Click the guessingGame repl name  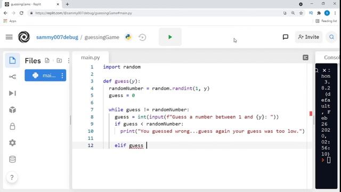[102, 37]
